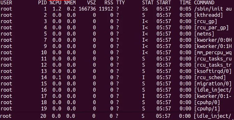Click the START column header
The height and width of the screenshot is (120, 234).
click(x=164, y=2)
